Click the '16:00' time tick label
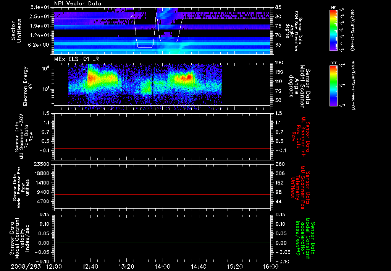391x271 pixels. 271,267
